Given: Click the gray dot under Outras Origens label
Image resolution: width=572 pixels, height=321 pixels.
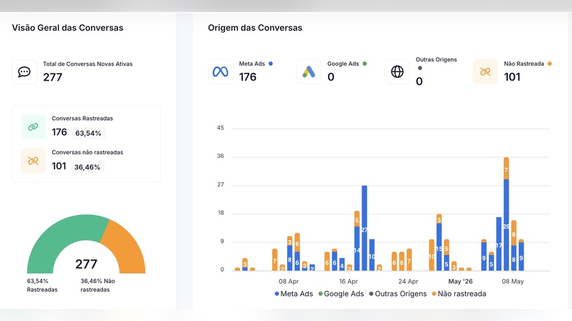Looking at the screenshot, I should [420, 68].
